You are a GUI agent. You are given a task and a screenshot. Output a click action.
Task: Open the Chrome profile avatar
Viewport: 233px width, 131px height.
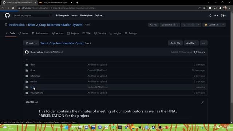pyautogui.click(x=225, y=8)
